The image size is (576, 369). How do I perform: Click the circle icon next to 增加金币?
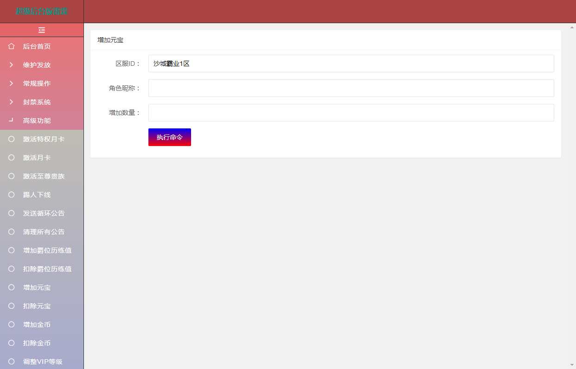(11, 324)
